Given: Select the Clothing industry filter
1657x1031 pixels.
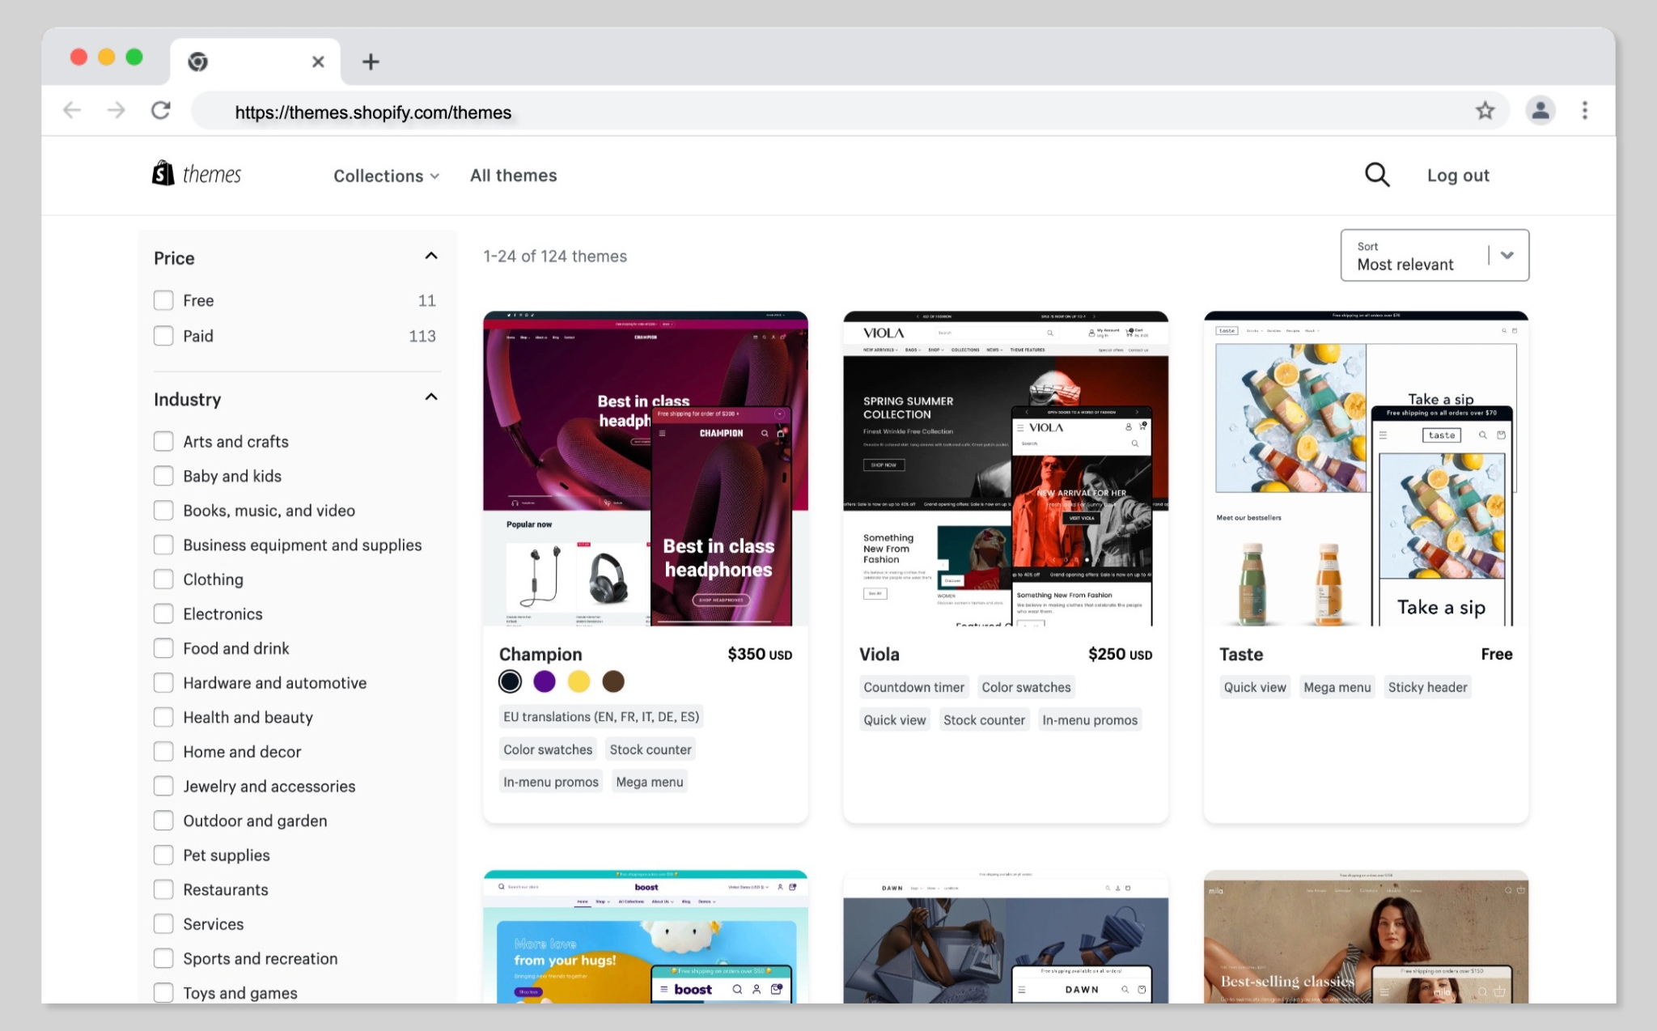Looking at the screenshot, I should pyautogui.click(x=163, y=579).
